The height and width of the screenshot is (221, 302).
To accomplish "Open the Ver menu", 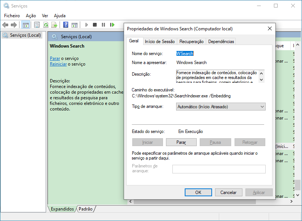I will [45, 16].
